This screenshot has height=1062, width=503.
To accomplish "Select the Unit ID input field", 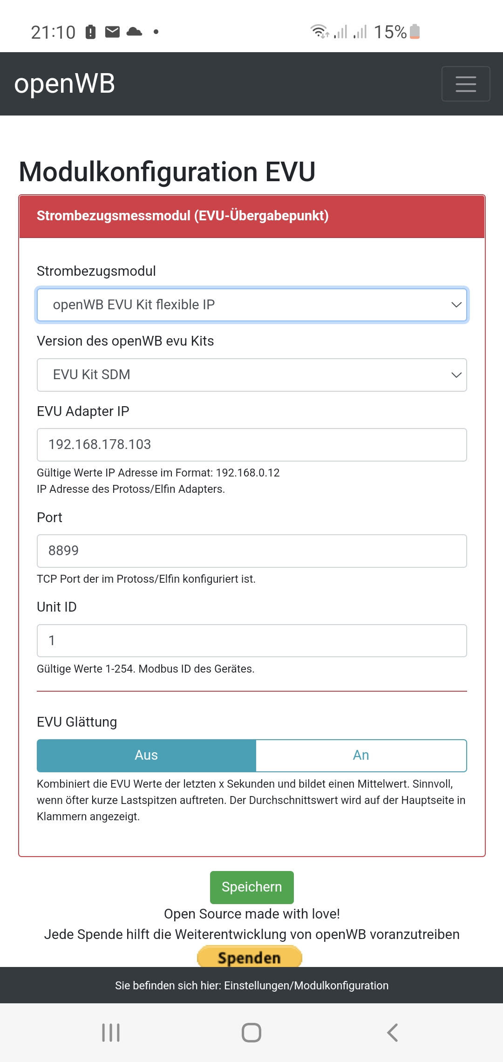I will [251, 640].
